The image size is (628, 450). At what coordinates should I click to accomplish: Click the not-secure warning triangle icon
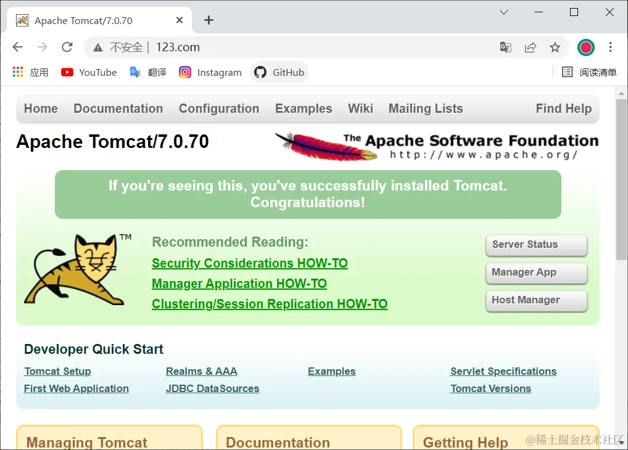point(97,47)
